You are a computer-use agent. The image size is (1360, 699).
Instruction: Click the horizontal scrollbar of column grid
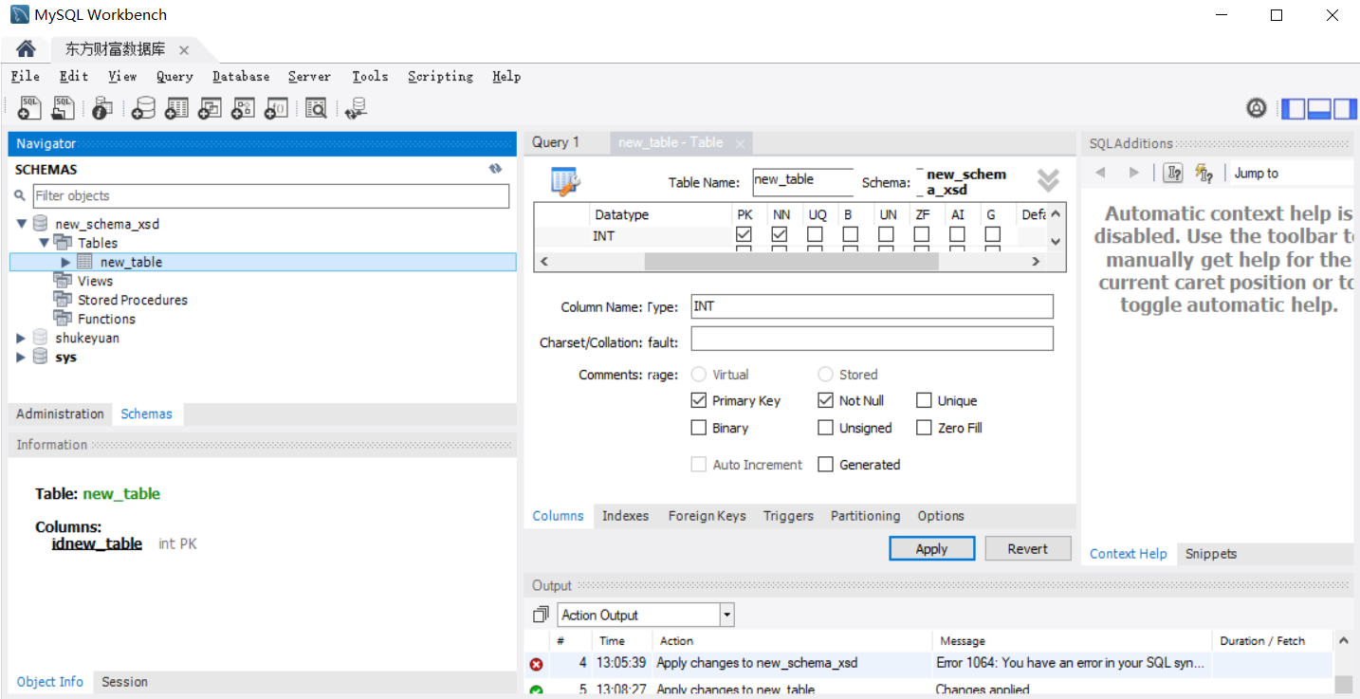coord(792,261)
